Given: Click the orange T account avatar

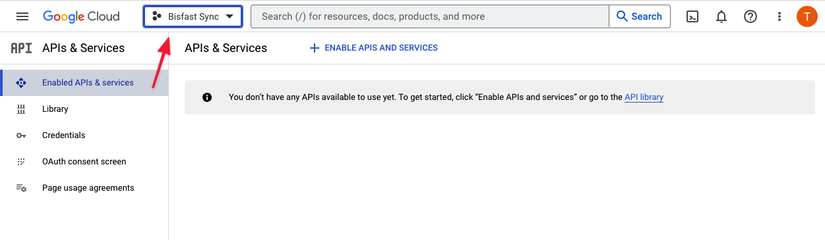Looking at the screenshot, I should tap(807, 16).
